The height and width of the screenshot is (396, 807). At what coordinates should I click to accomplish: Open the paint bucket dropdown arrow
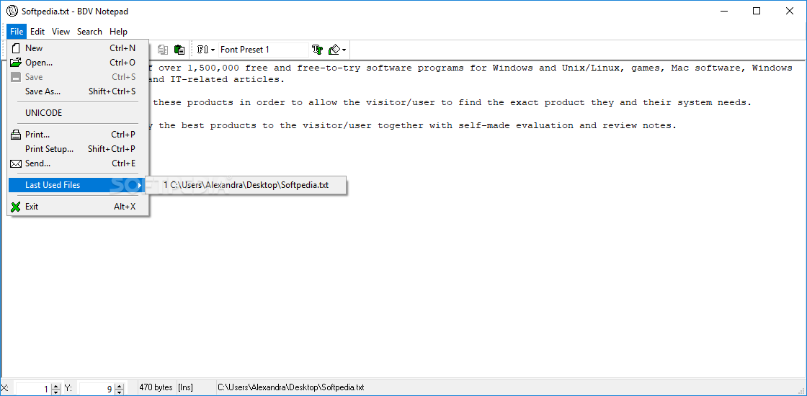click(x=344, y=50)
